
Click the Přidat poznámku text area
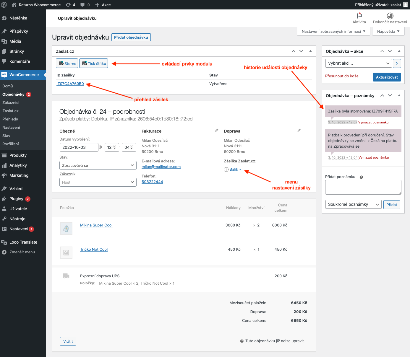coord(363,187)
